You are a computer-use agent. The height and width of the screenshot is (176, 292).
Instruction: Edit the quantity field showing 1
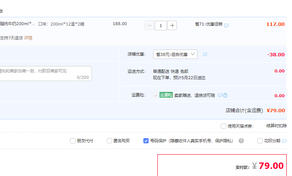(x=161, y=26)
